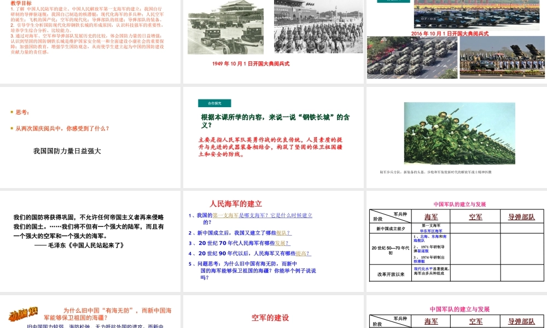Screen dimensions: 547x328
Task: Click the caption 1949年10月1日开国大典阅兵式
Action: [251, 64]
